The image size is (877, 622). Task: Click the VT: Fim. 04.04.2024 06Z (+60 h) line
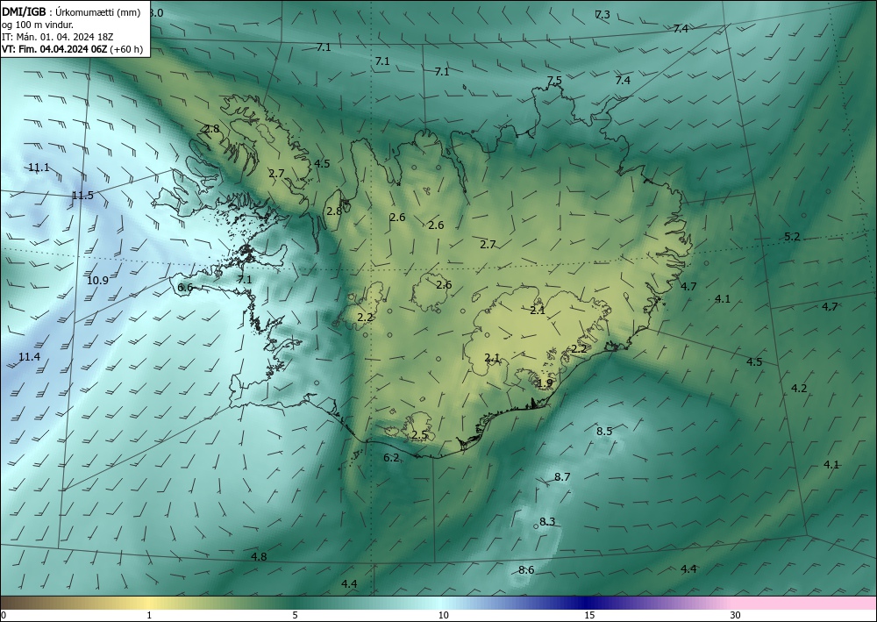click(x=72, y=49)
